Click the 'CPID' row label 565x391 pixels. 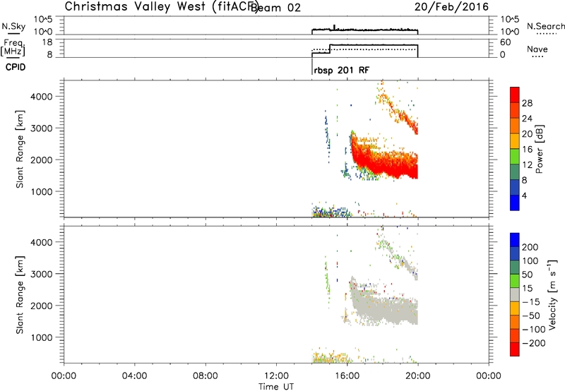(x=16, y=67)
